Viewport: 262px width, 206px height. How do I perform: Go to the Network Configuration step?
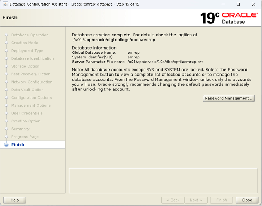click(x=32, y=82)
